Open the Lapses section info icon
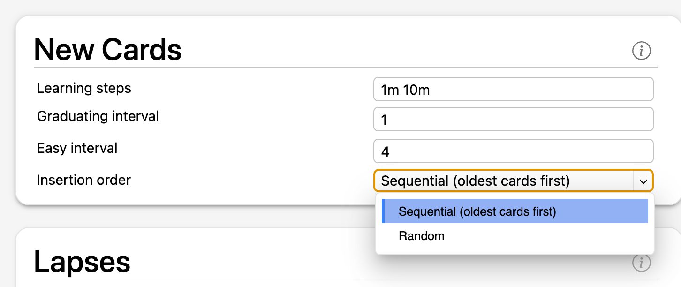 641,263
